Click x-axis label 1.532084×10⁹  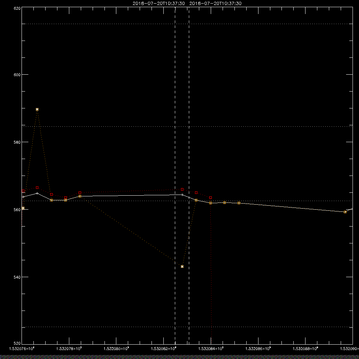(x=211, y=349)
